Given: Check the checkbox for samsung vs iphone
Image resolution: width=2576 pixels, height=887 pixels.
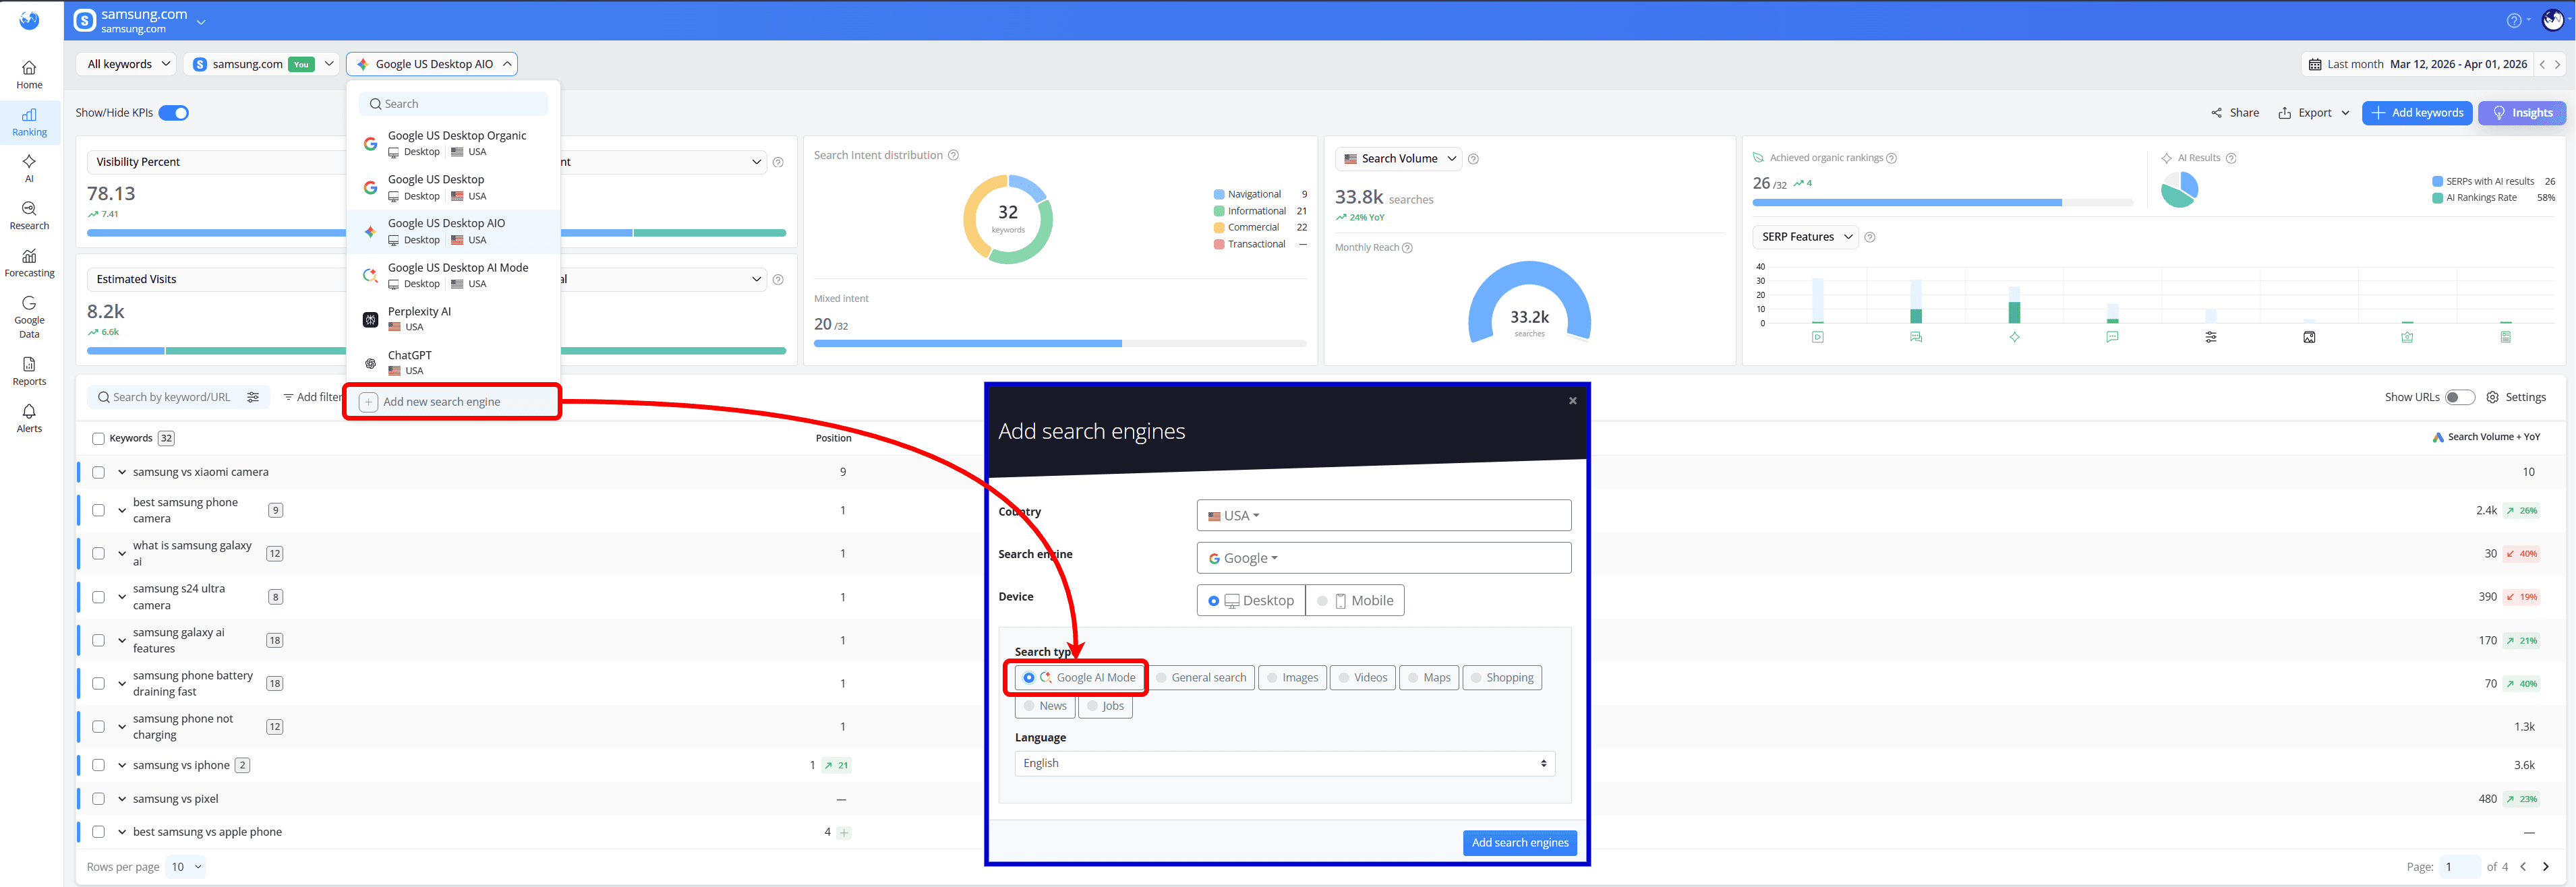Looking at the screenshot, I should pyautogui.click(x=97, y=764).
